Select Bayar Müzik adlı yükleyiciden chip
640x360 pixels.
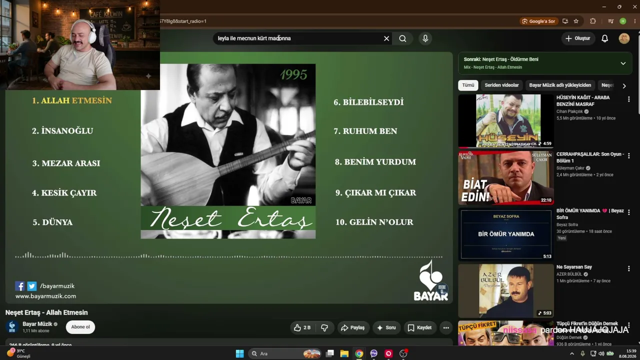coord(560,85)
